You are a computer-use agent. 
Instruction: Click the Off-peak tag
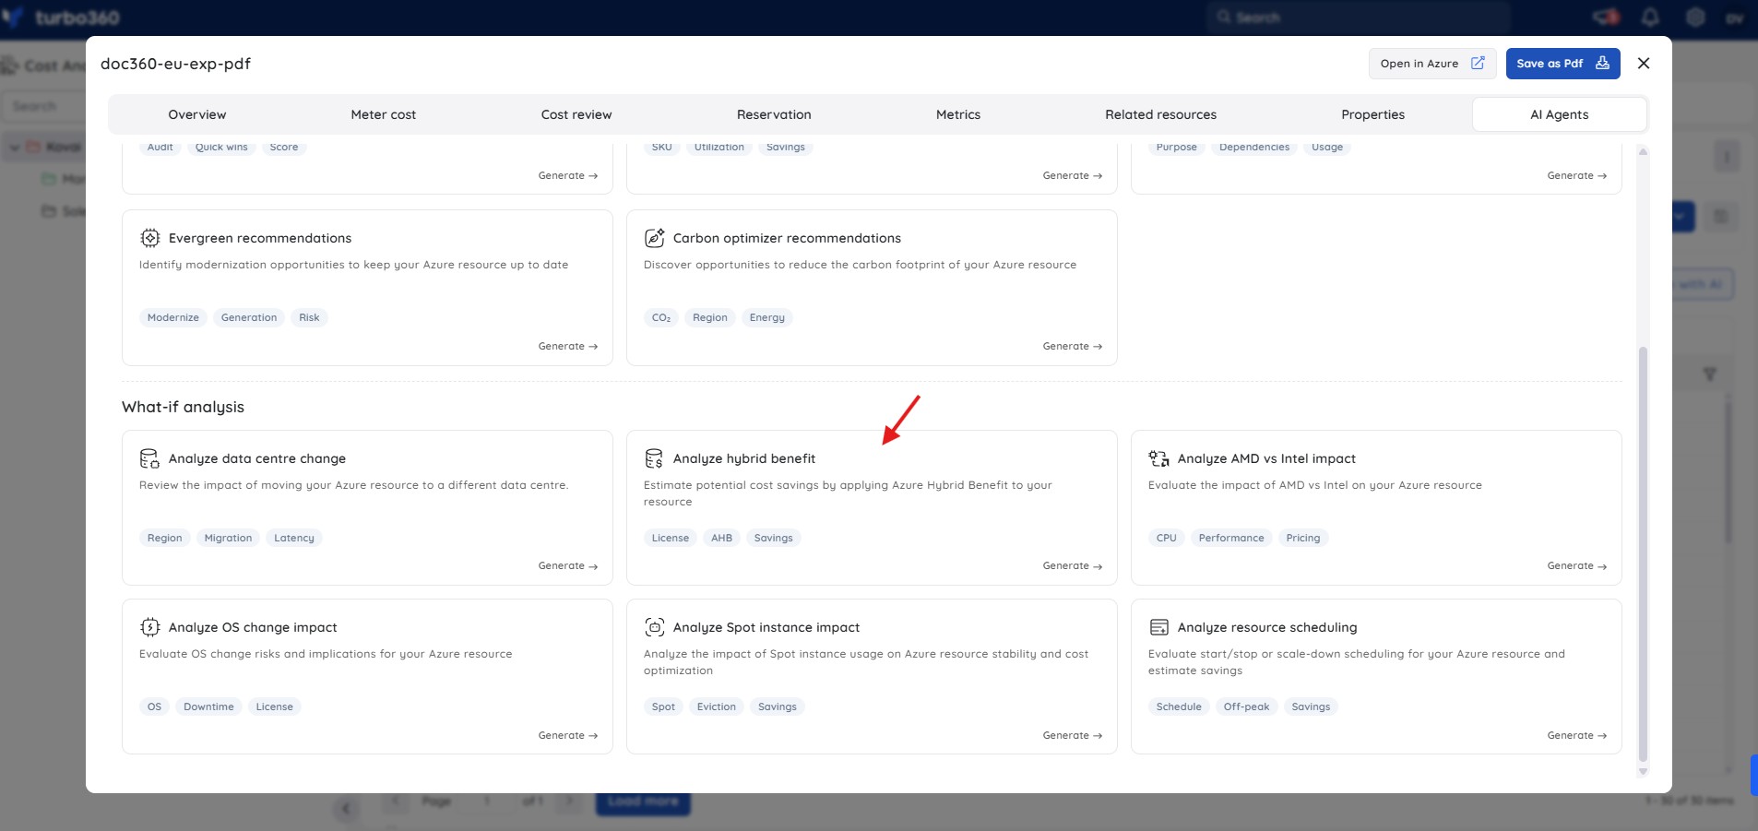pyautogui.click(x=1246, y=706)
